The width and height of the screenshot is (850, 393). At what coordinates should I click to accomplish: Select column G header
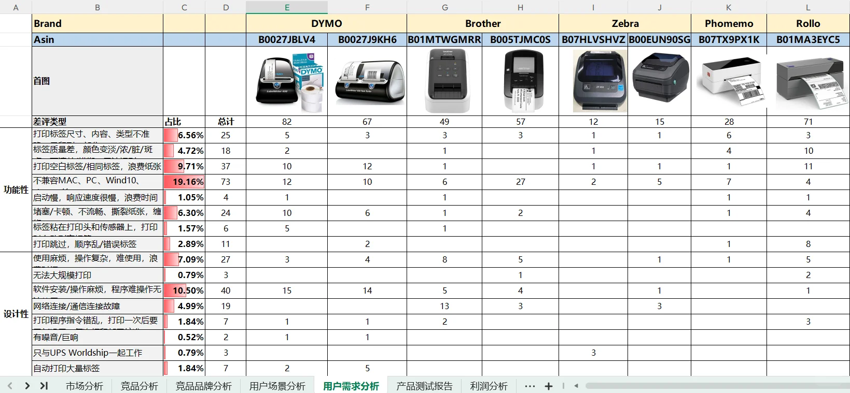pos(444,7)
